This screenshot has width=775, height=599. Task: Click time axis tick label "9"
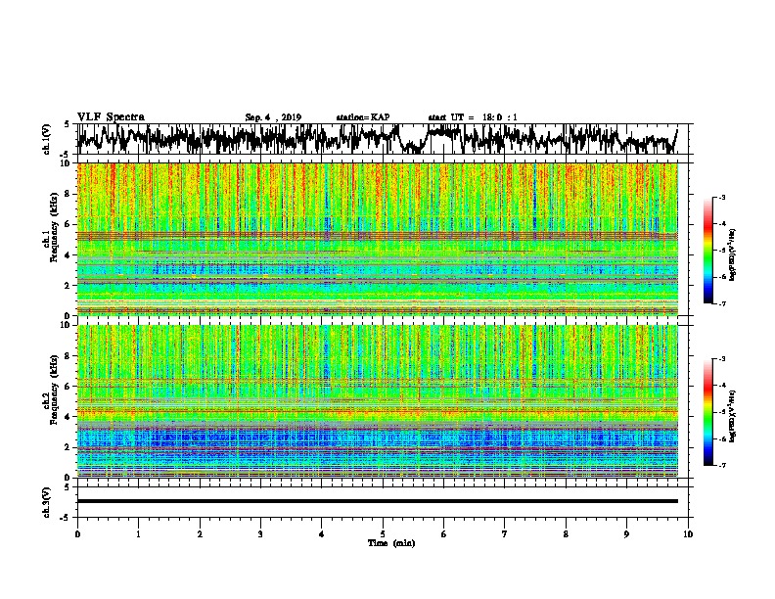coord(626,534)
